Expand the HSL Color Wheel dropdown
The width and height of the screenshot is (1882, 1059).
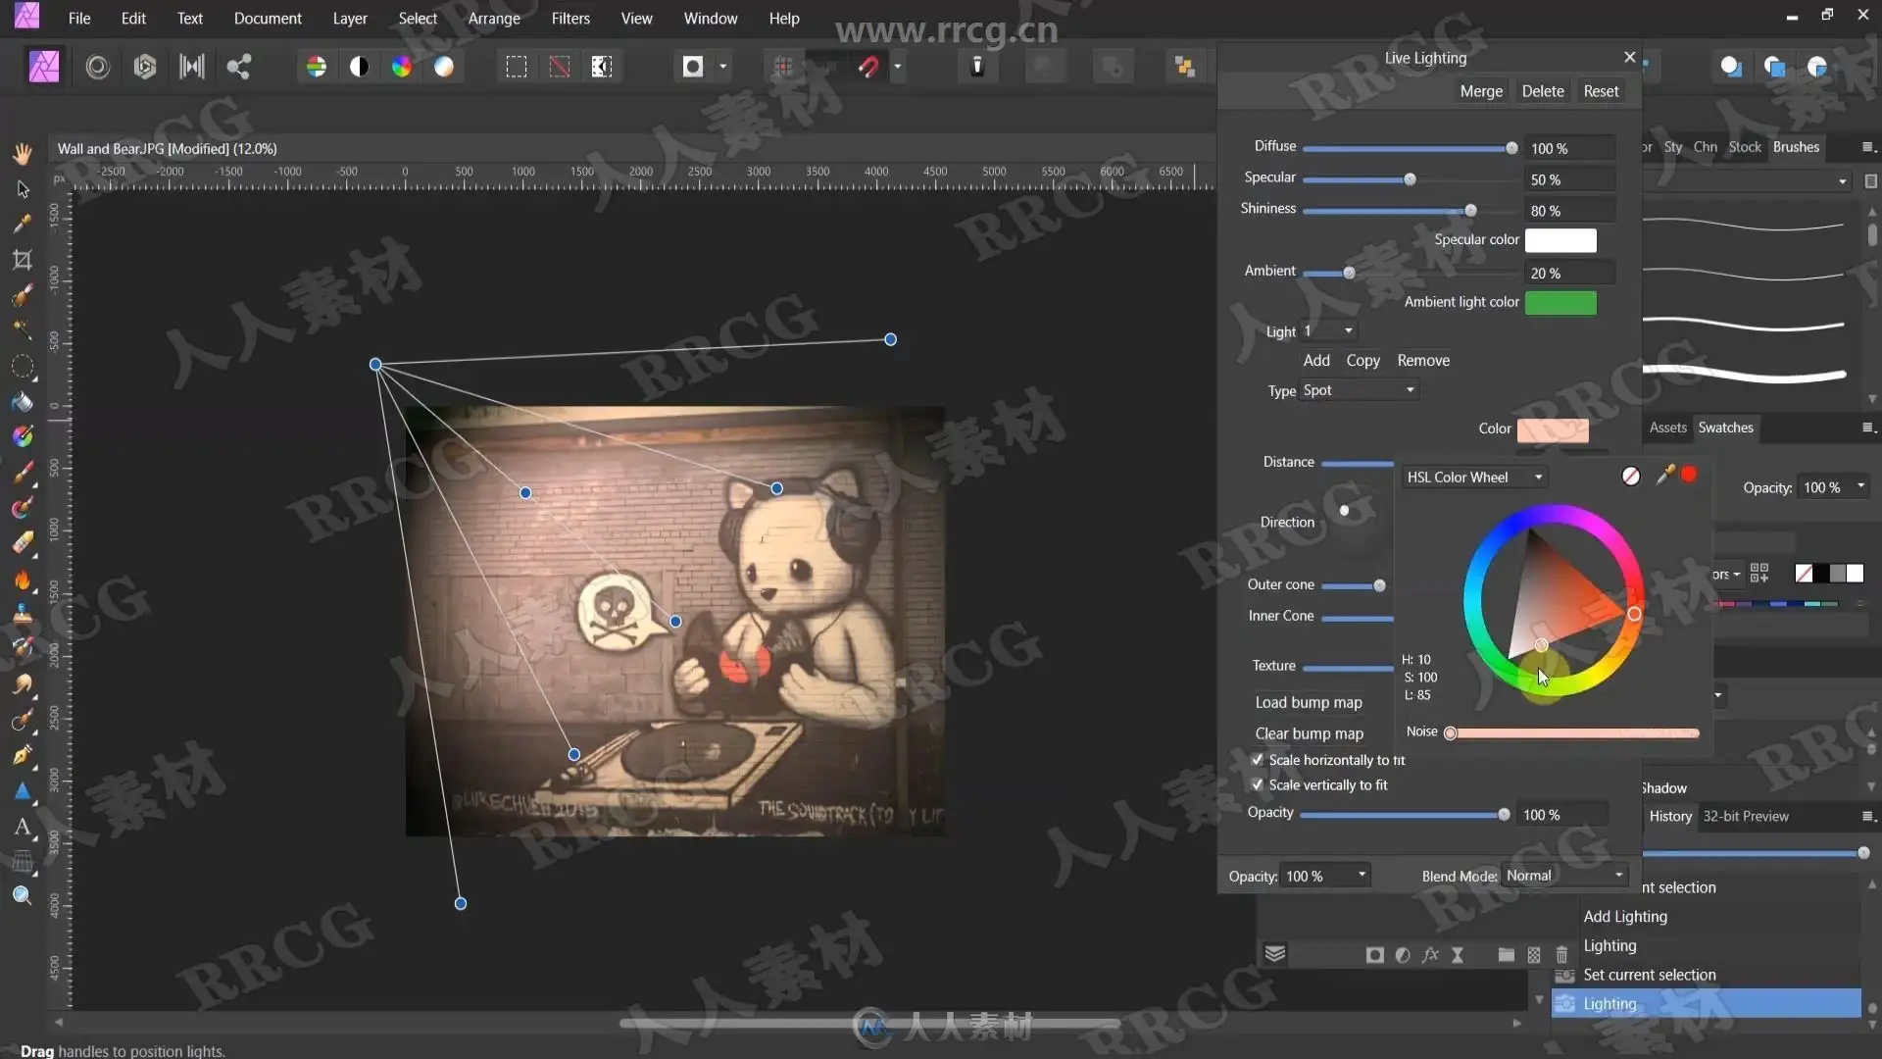1474,478
